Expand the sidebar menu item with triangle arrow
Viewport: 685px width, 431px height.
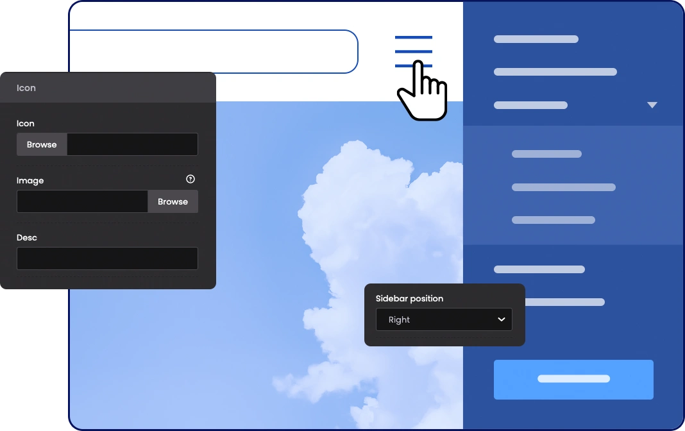652,105
